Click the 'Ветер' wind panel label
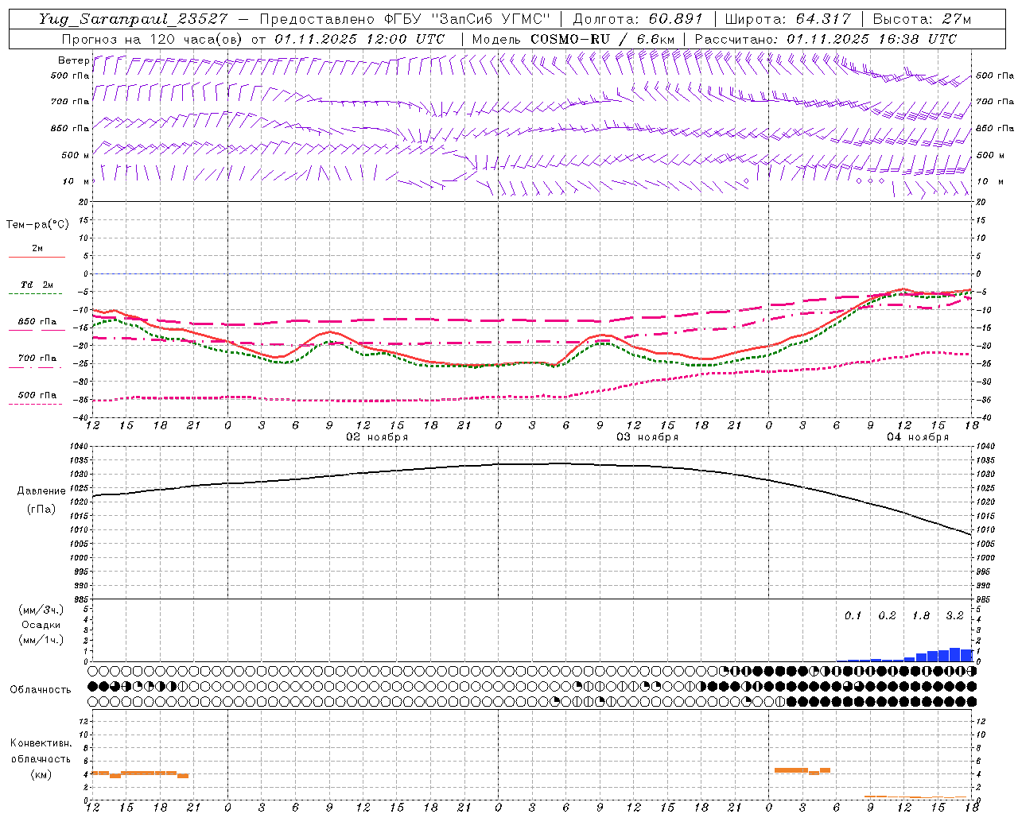The width and height of the screenshot is (1018, 814). 74,60
